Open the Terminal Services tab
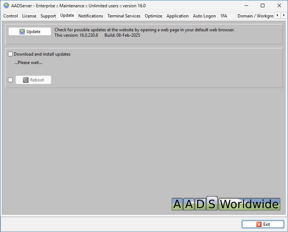 pos(124,16)
